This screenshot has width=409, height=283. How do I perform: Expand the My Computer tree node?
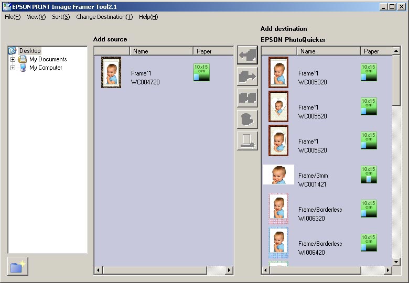pos(13,68)
